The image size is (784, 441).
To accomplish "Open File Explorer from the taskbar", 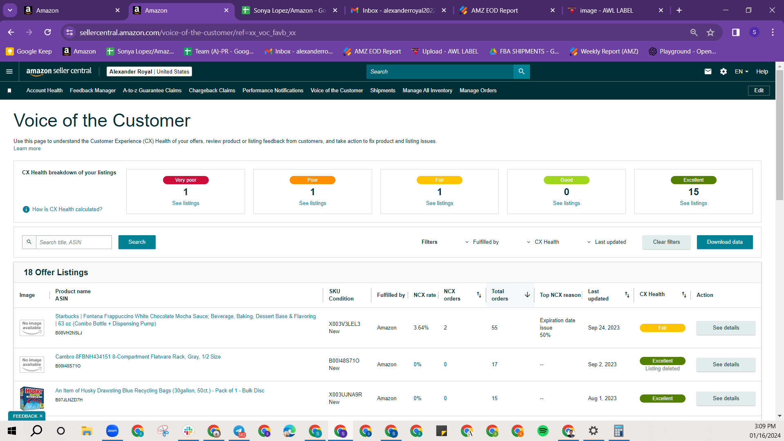I will pos(87,431).
